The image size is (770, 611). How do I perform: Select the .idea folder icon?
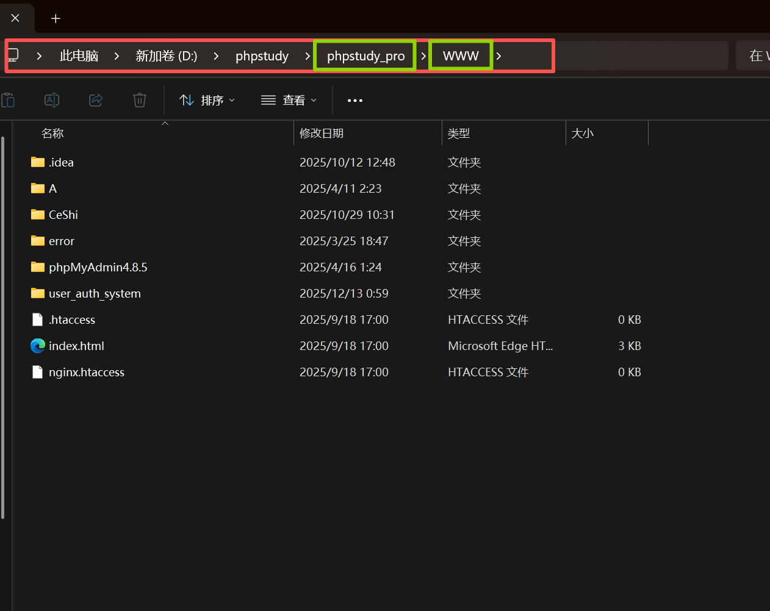point(38,162)
